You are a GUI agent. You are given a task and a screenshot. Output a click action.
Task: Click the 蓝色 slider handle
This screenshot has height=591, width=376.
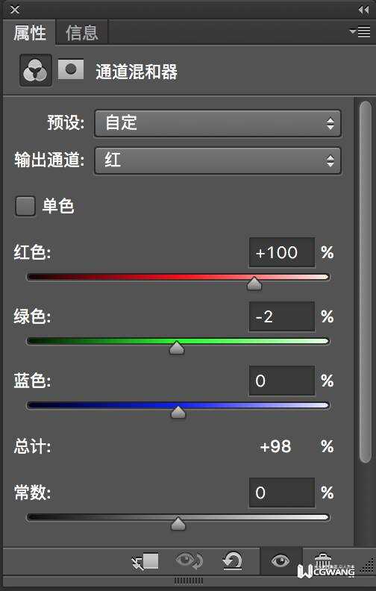point(178,413)
